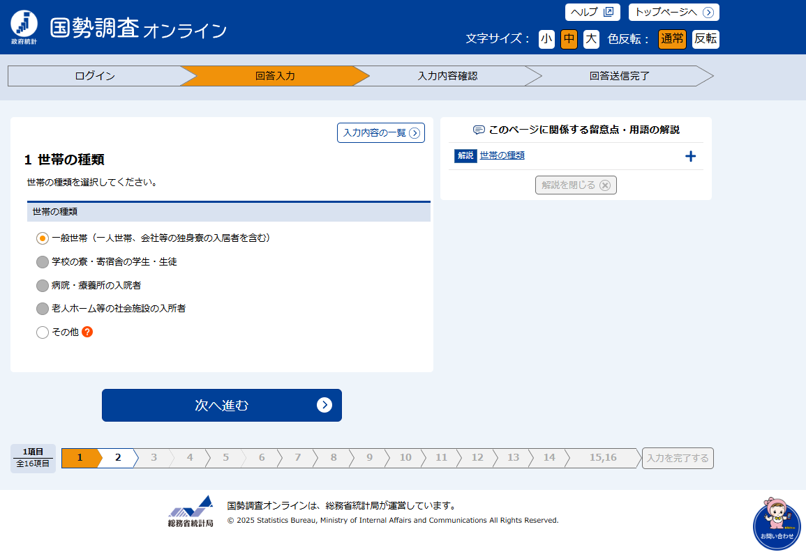The image size is (806, 552).
Task: Click the 回答入力 progress step
Action: pyautogui.click(x=275, y=76)
